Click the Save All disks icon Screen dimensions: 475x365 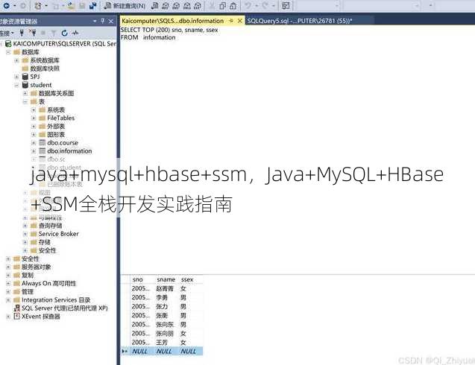coord(92,5)
